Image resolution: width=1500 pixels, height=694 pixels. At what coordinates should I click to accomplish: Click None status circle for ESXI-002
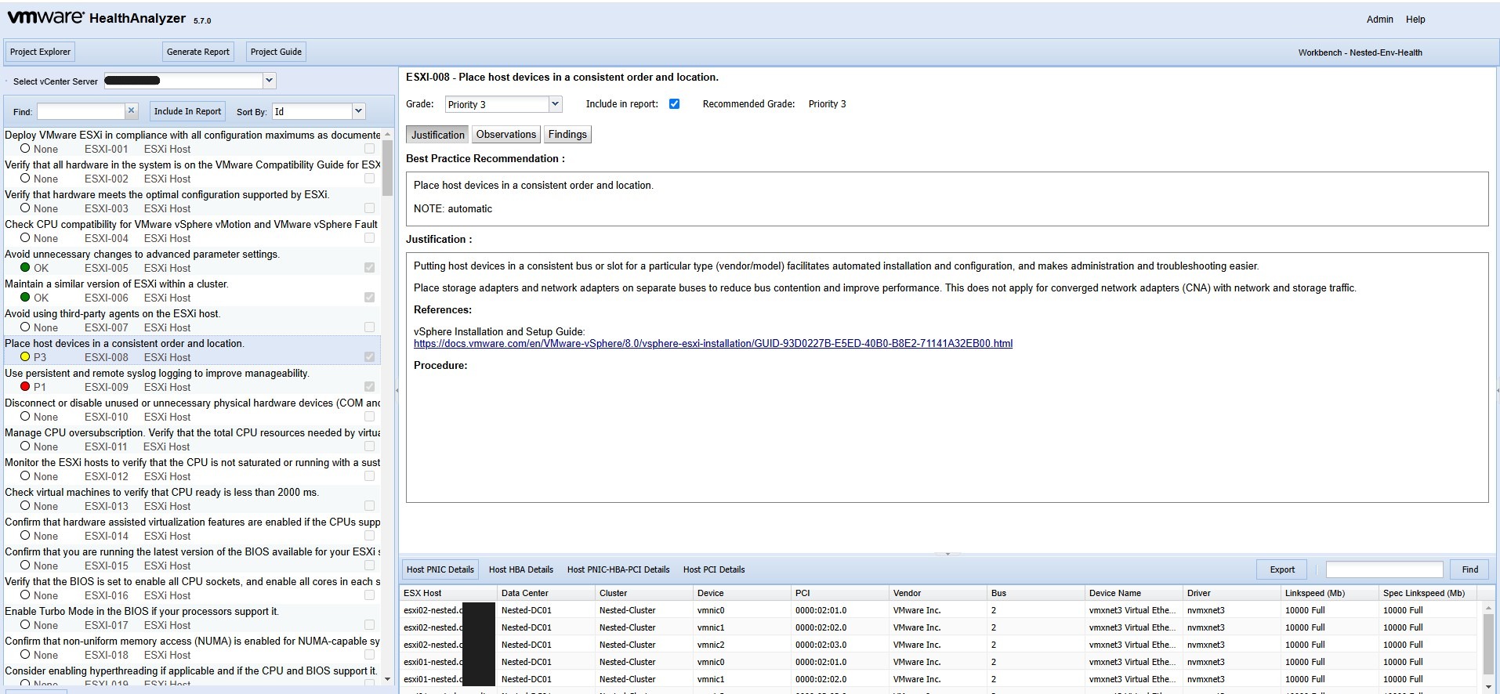25,179
